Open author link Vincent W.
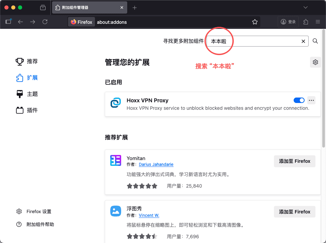Viewport: 326px width, 243px height. [149, 215]
